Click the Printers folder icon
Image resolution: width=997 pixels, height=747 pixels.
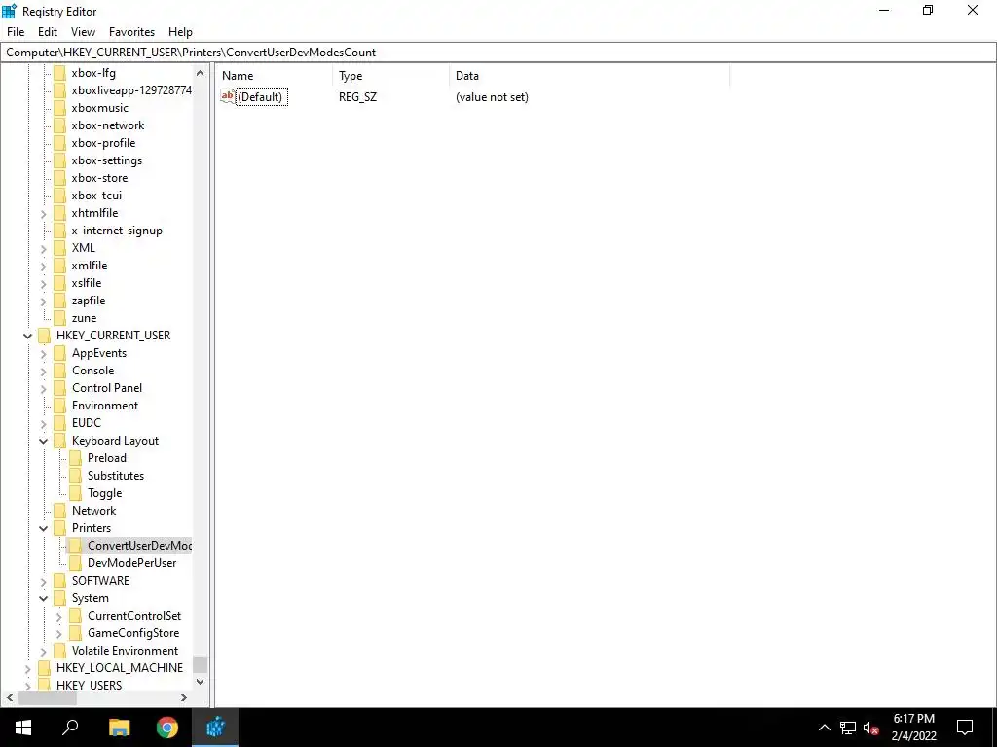click(59, 528)
